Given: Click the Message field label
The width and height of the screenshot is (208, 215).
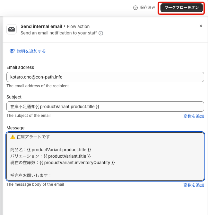Looking at the screenshot, I should click(x=15, y=128).
